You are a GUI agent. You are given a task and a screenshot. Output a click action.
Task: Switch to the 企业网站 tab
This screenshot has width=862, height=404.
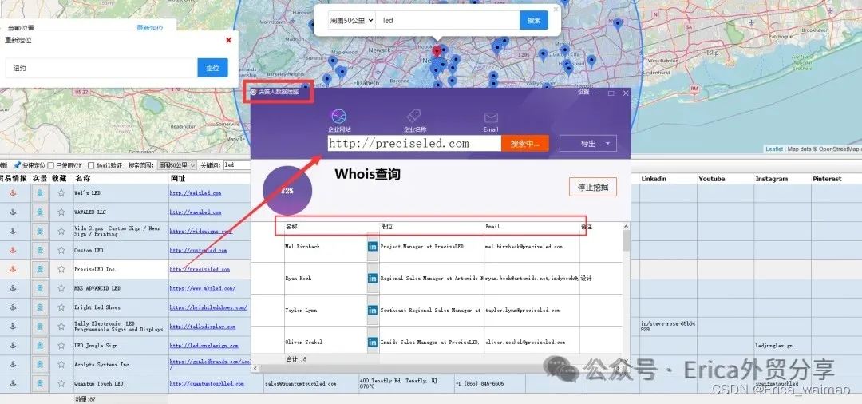tap(339, 121)
